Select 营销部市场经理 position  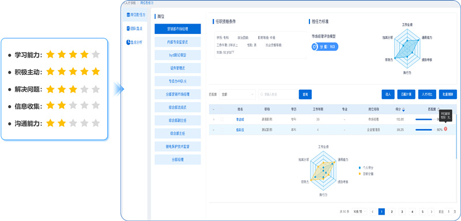coord(177,29)
